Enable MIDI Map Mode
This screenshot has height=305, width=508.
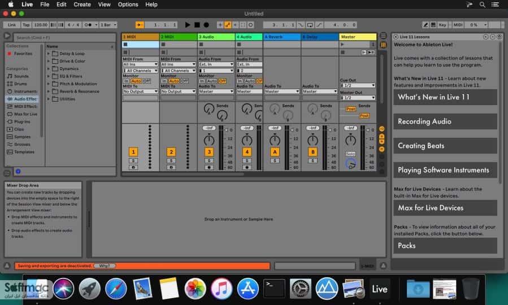coord(458,25)
